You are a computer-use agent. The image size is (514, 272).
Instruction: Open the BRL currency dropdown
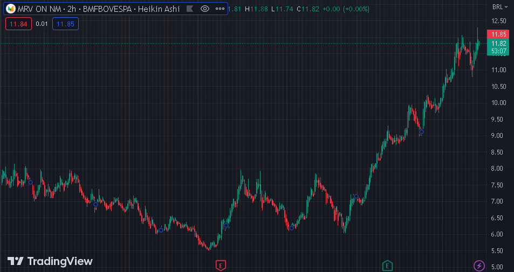[499, 7]
